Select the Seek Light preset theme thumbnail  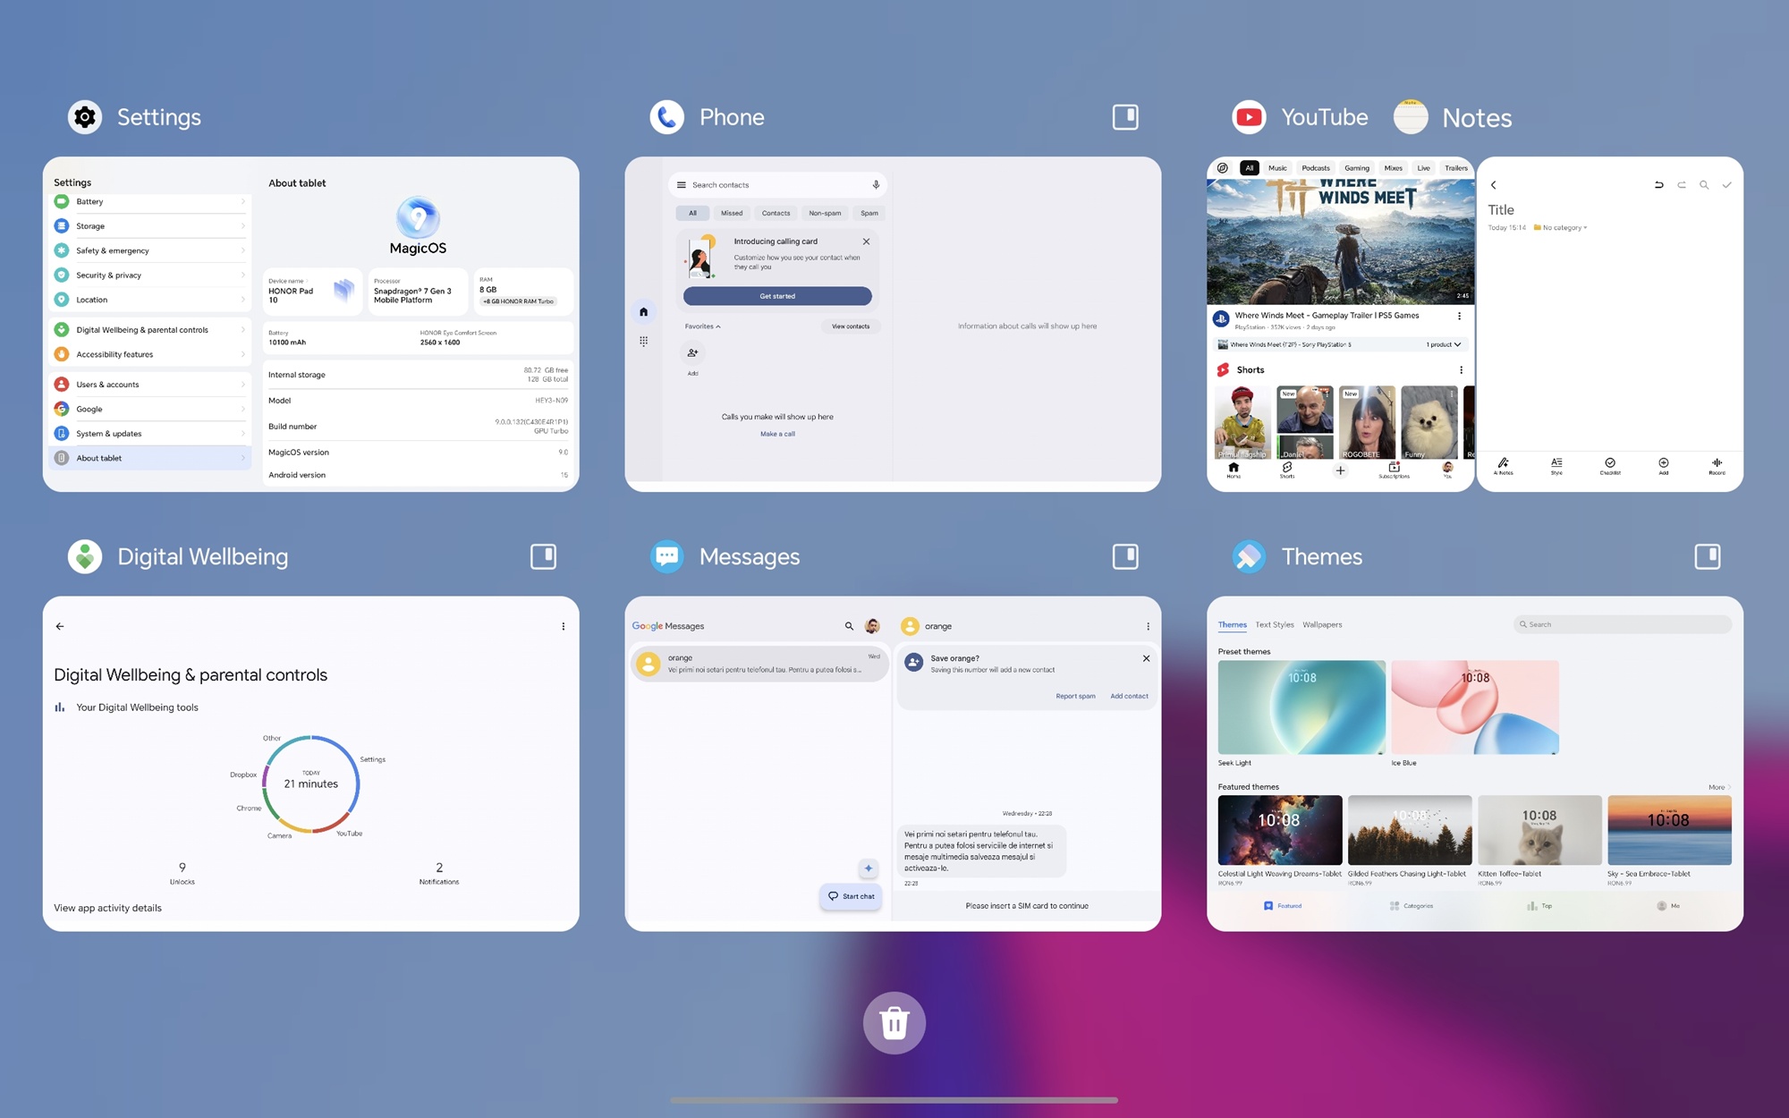tap(1301, 707)
